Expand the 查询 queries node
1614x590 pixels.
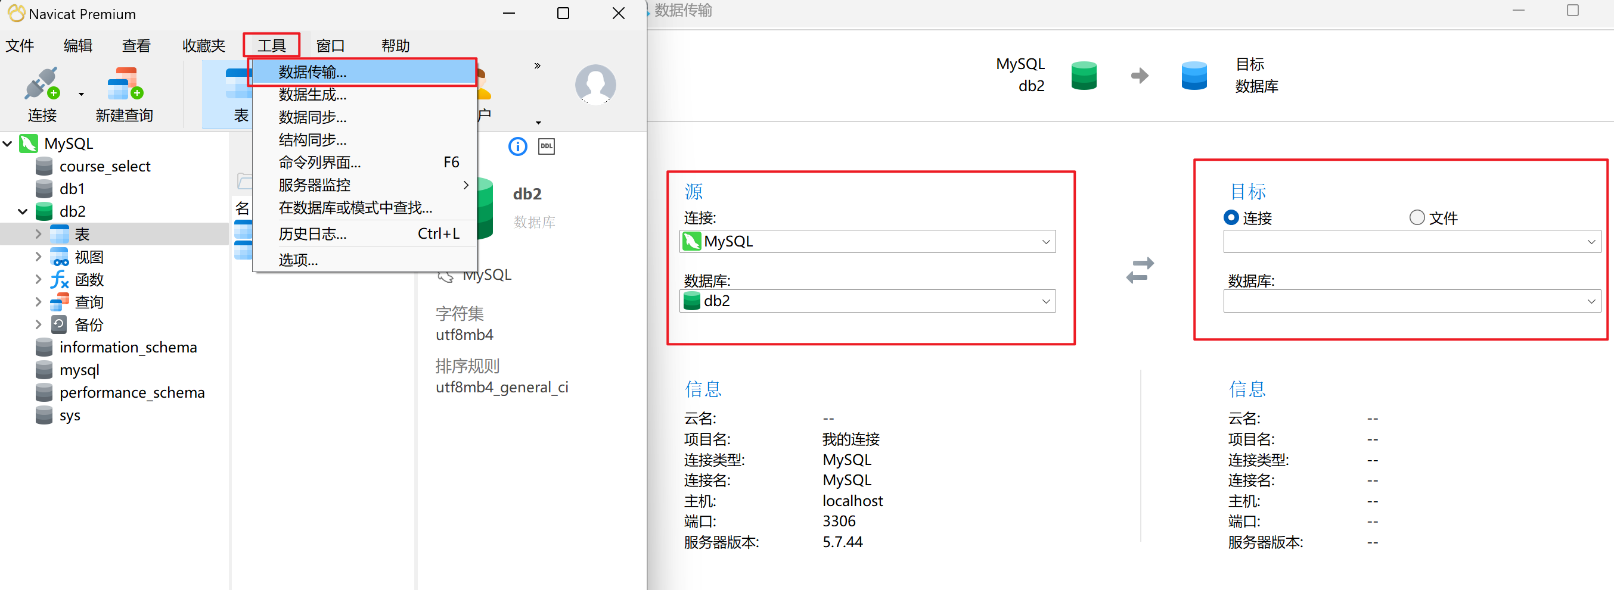coord(38,302)
